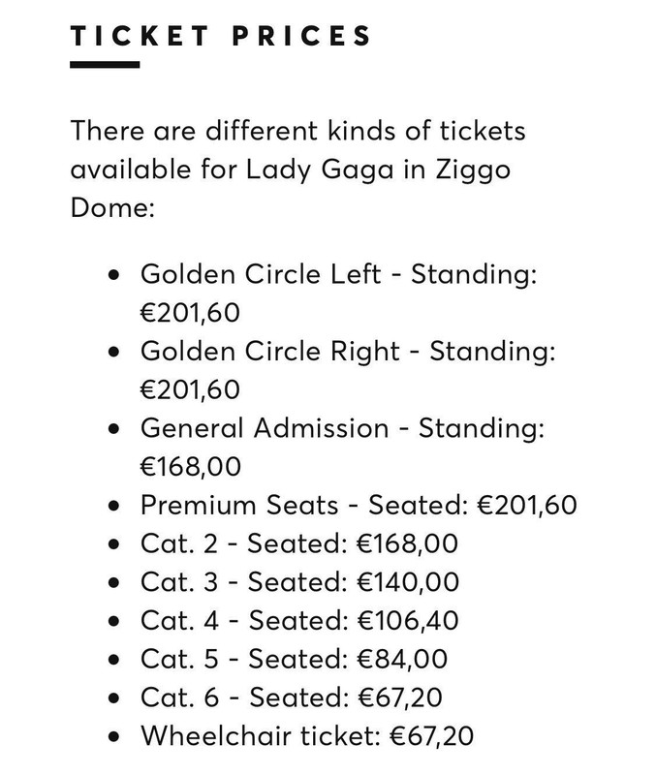This screenshot has width=656, height=775.
Task: Click General Admission - Standing item
Action: [x=342, y=448]
